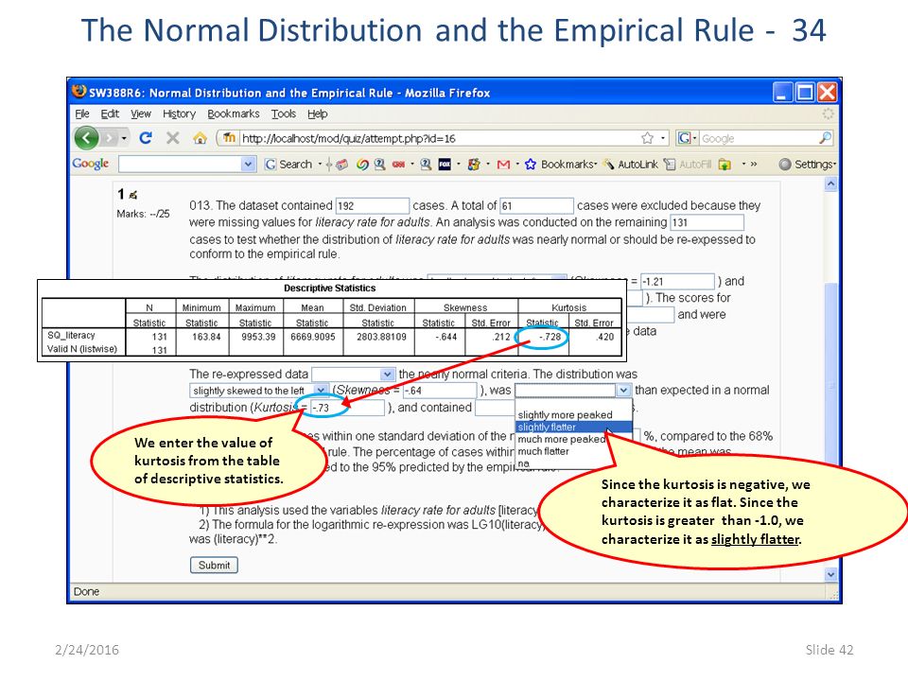Click the field with 131 remaining cases
Screen dimensions: 908x681
[x=707, y=222]
